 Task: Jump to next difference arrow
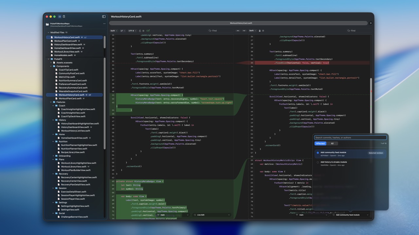tap(244, 31)
